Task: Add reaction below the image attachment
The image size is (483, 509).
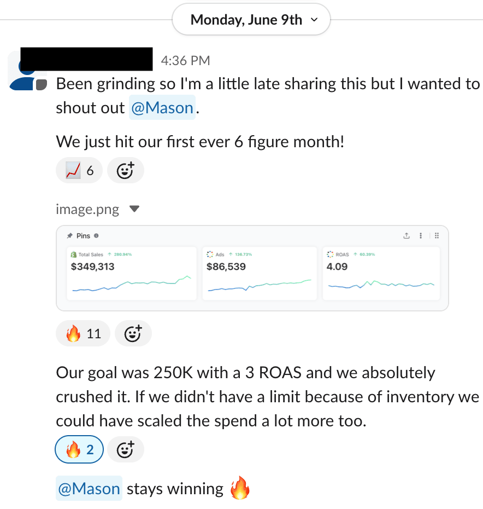Action: (133, 333)
